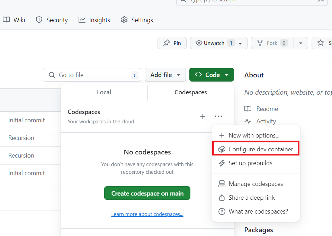Click the question mark help icon
332x236 pixels.
222,211
